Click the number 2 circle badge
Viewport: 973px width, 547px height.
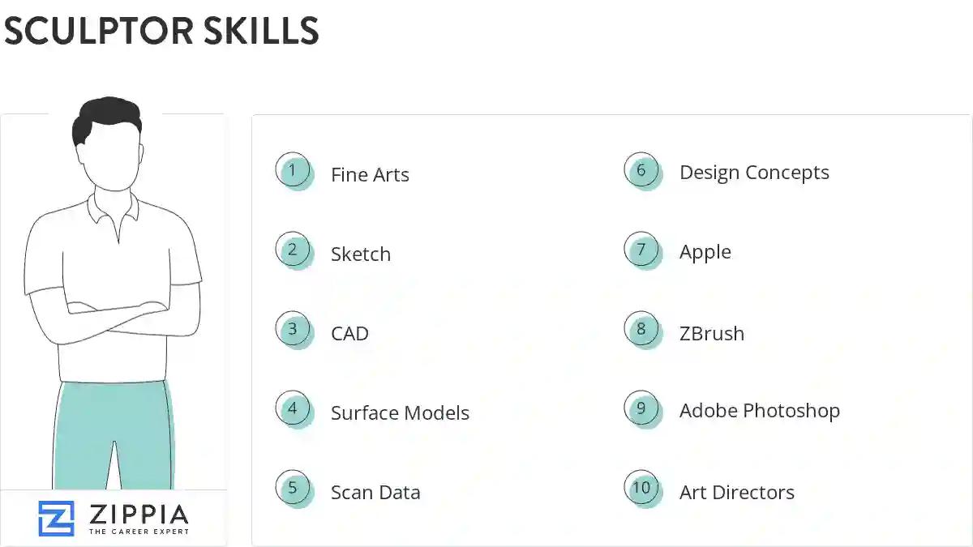tap(293, 250)
